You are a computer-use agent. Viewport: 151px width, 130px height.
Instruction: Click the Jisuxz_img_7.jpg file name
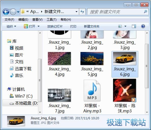60,108
